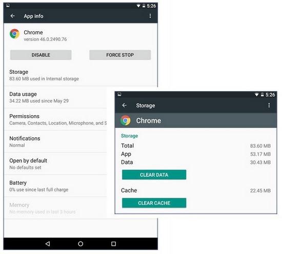Tap the recent apps square button
Screen dimensions: 282x254
pos(113,244)
